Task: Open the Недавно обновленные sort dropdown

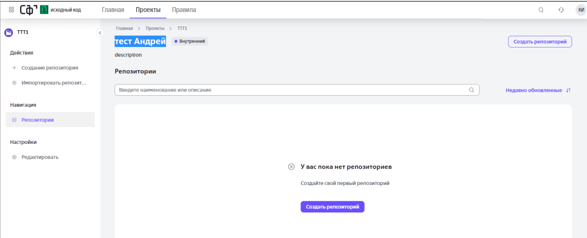Action: click(x=533, y=90)
